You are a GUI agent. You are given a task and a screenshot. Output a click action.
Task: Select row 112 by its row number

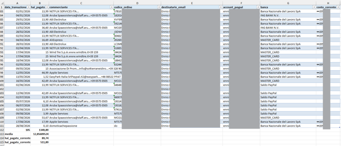pyautogui.click(x=2, y=130)
